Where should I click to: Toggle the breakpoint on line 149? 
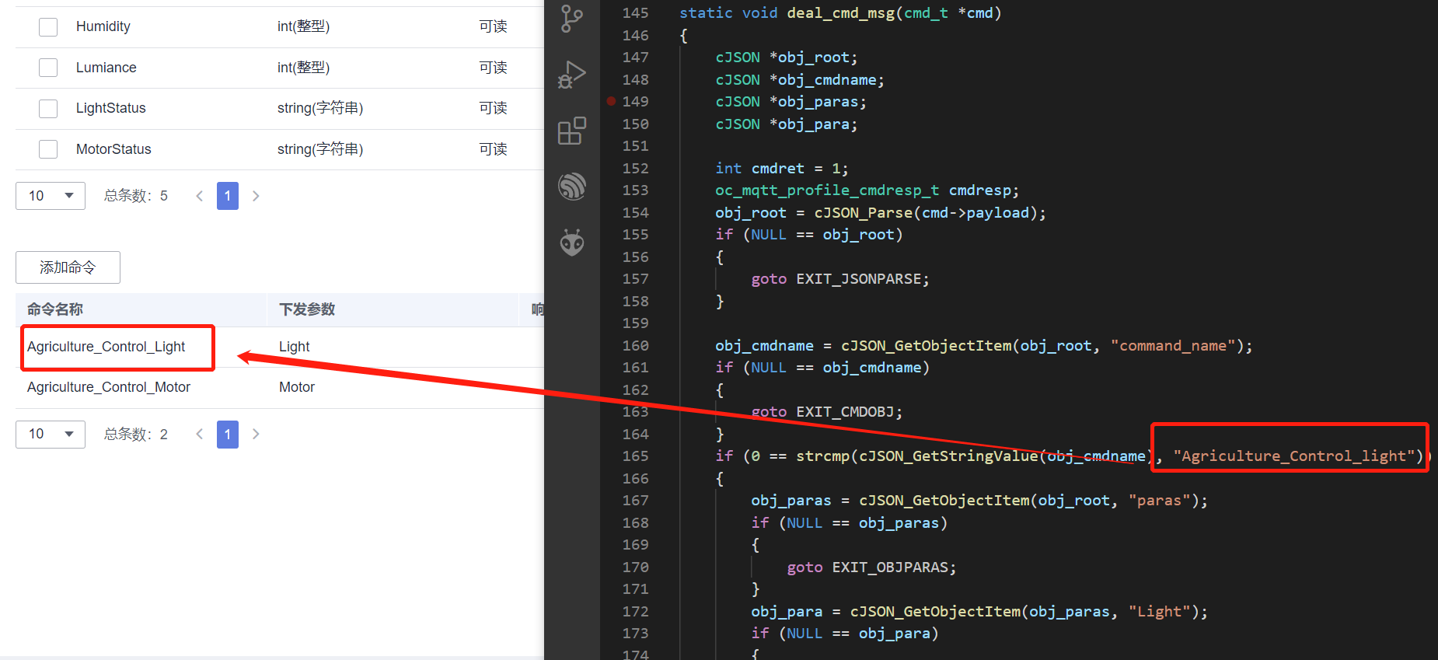tap(611, 101)
